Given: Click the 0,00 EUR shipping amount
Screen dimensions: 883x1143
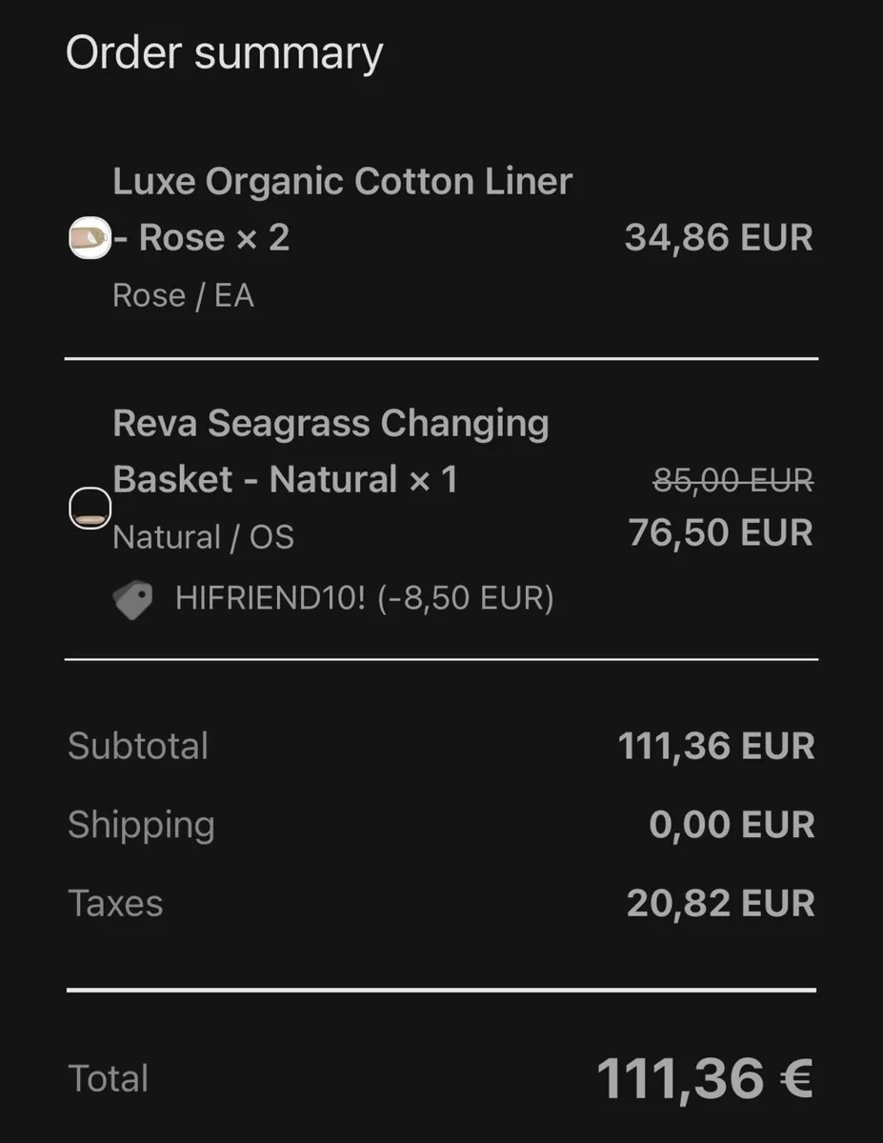Looking at the screenshot, I should click(732, 825).
